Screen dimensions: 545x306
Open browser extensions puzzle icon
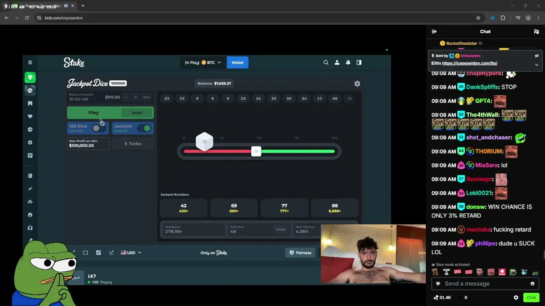(503, 18)
